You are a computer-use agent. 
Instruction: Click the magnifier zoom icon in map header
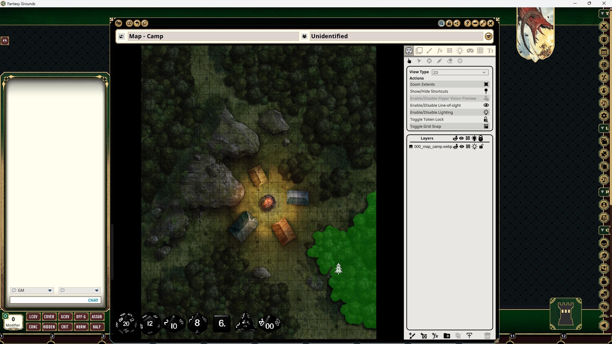441,23
